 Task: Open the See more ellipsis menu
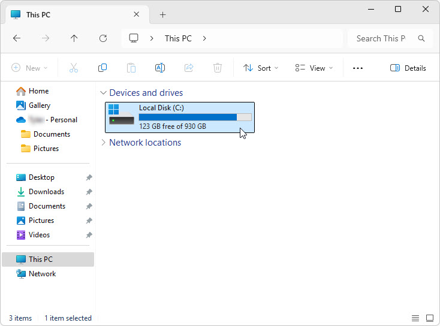pos(358,68)
